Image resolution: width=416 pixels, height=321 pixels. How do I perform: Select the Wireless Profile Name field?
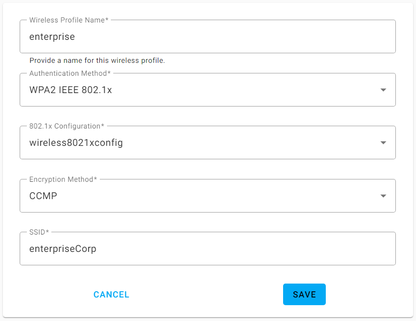pos(206,36)
